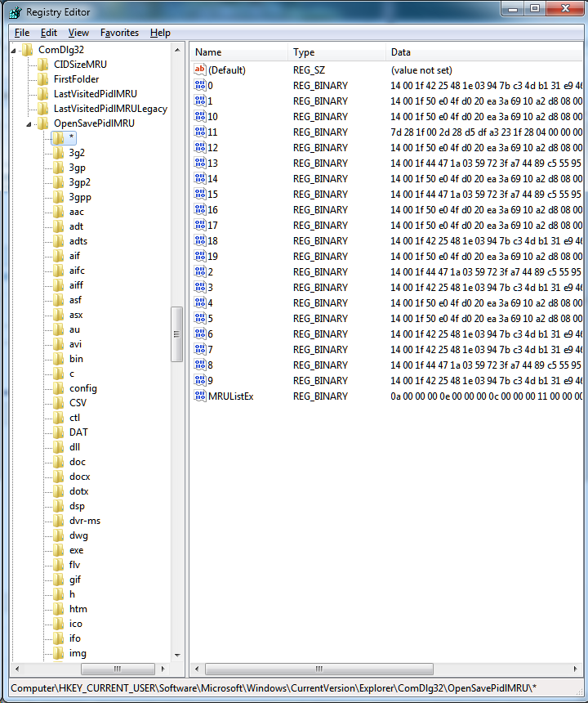Click the FirstFolder folder icon
The height and width of the screenshot is (703, 588).
pyautogui.click(x=43, y=79)
